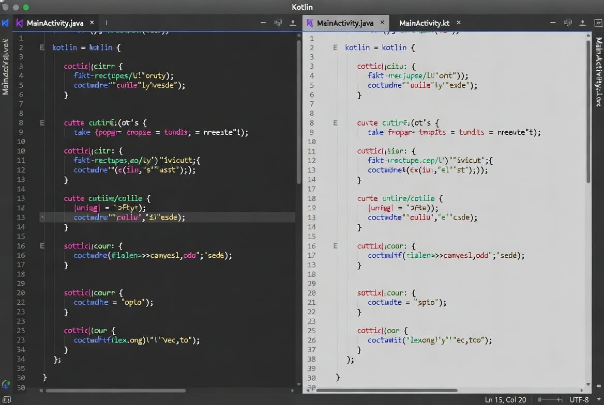Click the split editor icon above the right pane

tap(568, 23)
